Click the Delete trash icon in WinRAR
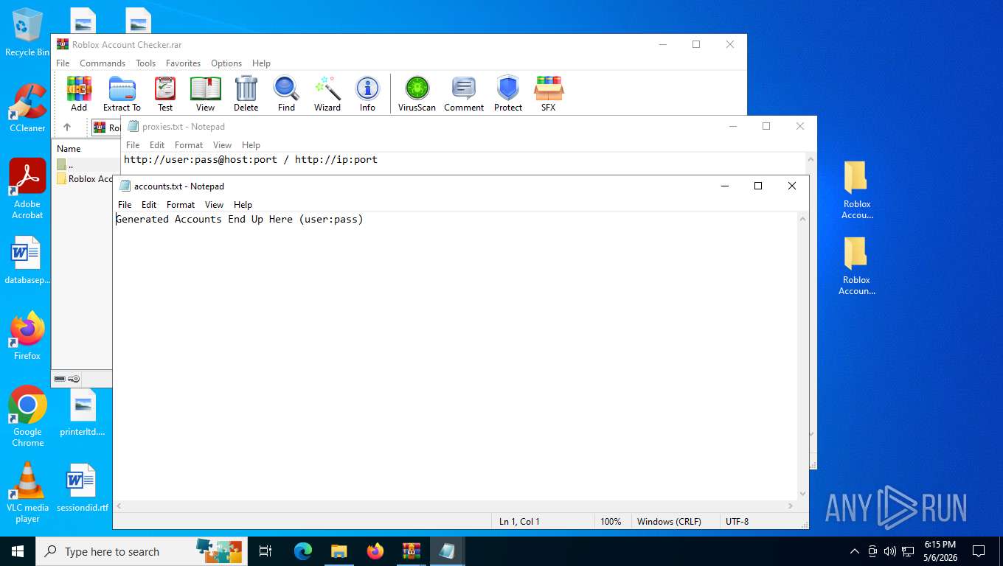 [246, 94]
